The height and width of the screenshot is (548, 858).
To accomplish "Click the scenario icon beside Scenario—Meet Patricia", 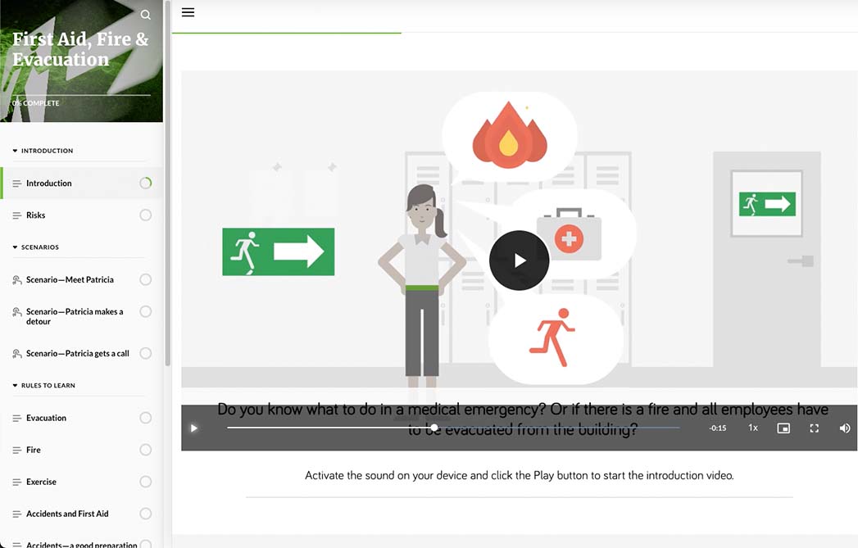I will coord(16,279).
